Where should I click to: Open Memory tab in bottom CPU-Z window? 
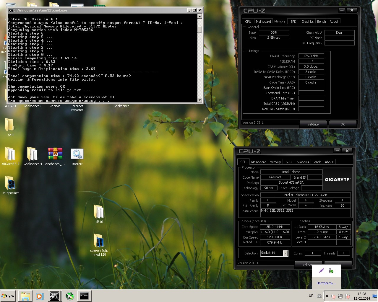pos(275,162)
